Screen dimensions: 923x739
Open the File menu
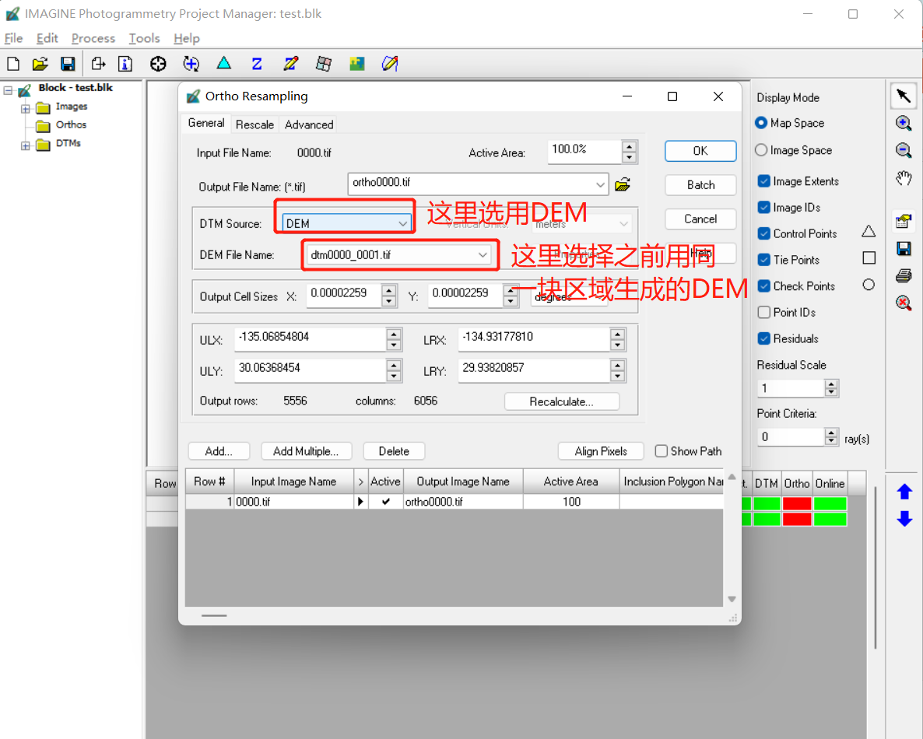pos(13,38)
